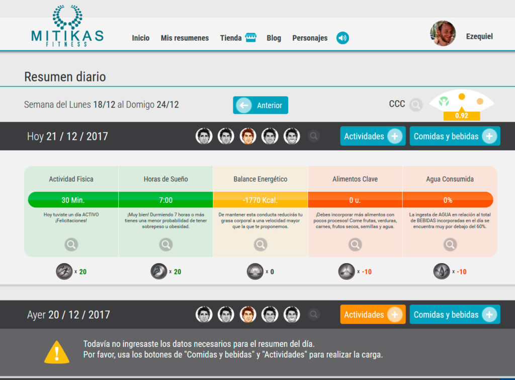Image resolution: width=515 pixels, height=380 pixels.
Task: Go to Personajes section
Action: [x=309, y=38]
